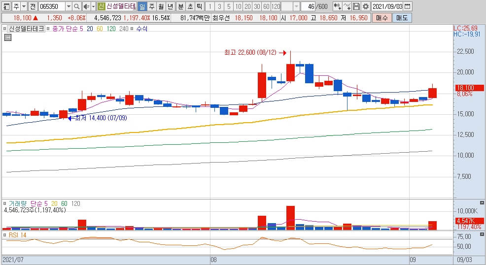Click the speaker sound icon
This screenshot has width=486, height=265.
coord(86,6)
